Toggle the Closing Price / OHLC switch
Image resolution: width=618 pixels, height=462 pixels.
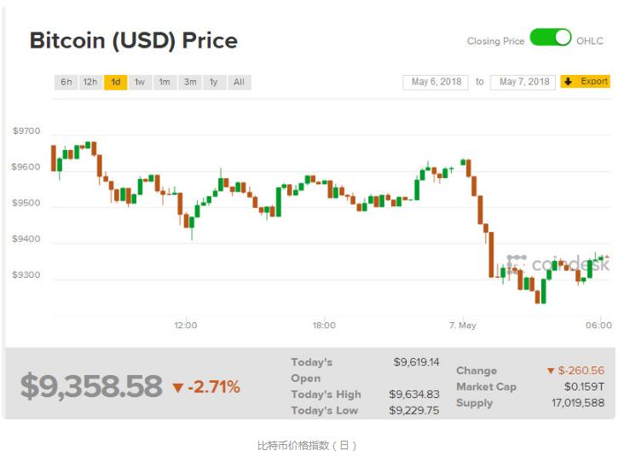click(x=550, y=38)
